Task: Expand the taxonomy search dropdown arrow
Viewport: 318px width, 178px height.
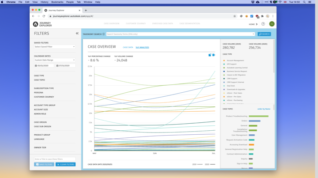Action: (253, 34)
